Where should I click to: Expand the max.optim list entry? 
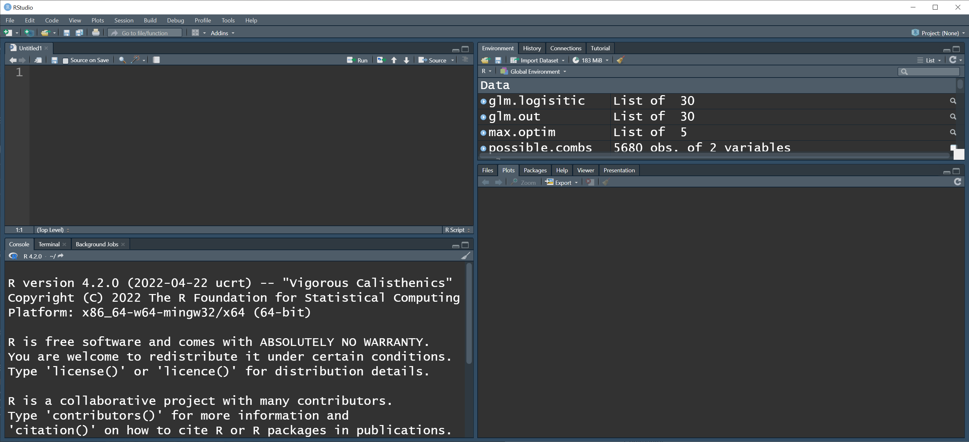(x=483, y=133)
